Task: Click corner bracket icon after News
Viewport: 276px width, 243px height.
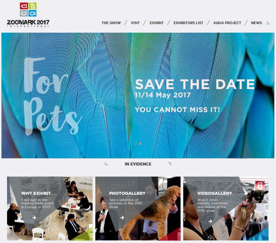Action: pos(268,23)
